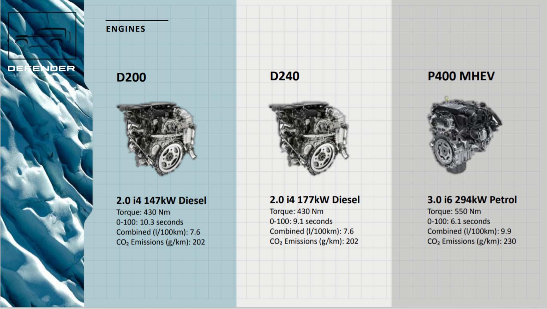Click D240 'CO₂ Emissions (g/km): 202' line
Screen dimensions: 547x309
(314, 241)
